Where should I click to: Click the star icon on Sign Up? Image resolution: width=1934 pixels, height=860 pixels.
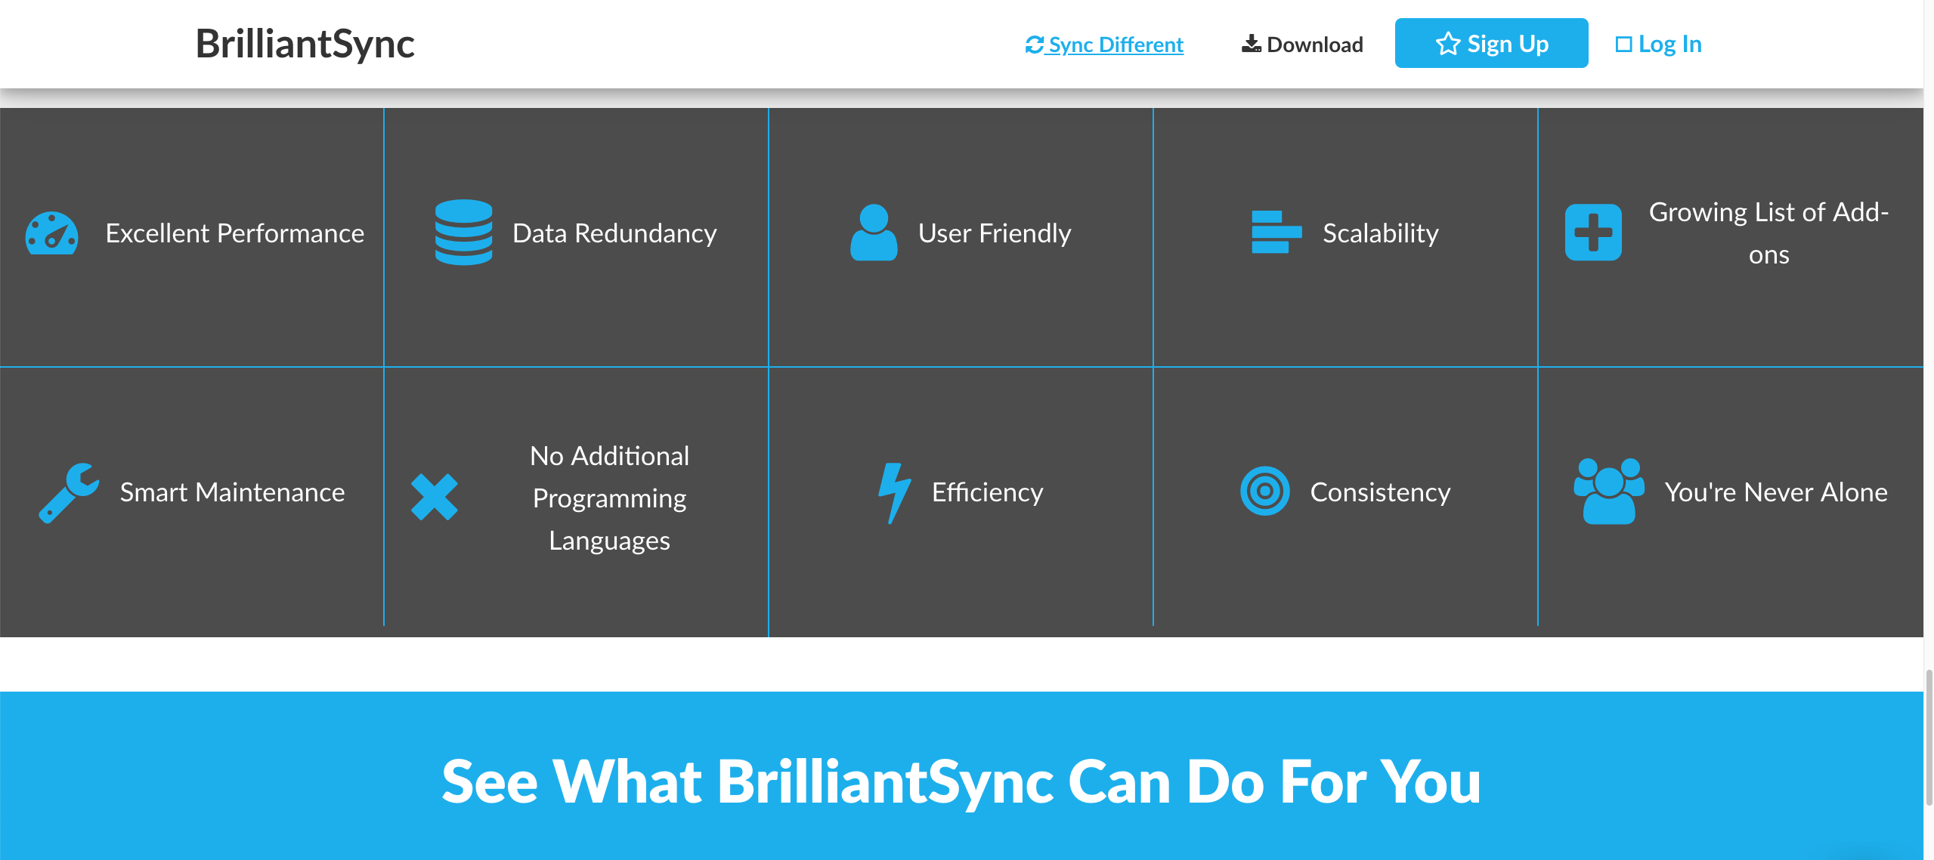click(1447, 44)
